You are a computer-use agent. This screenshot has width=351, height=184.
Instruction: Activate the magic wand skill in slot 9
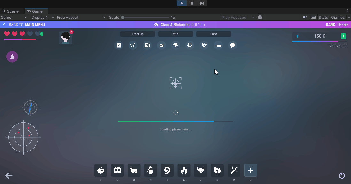pos(234,170)
